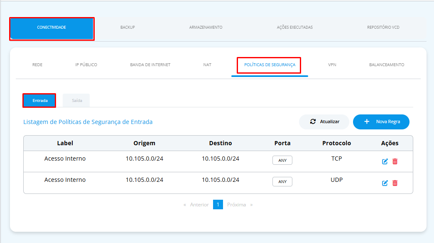Image resolution: width=434 pixels, height=243 pixels.
Task: Create a new rule with Nova Regra
Action: pos(381,122)
